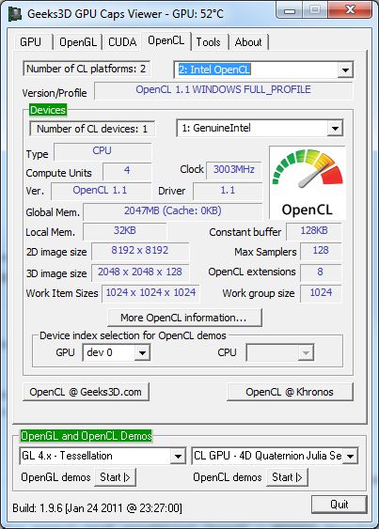This screenshot has width=379, height=529.
Task: Click the Compute Units value '4'
Action: pyautogui.click(x=127, y=170)
